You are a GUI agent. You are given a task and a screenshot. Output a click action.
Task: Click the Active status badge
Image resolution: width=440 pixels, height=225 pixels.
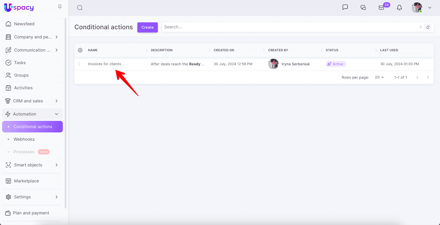(x=336, y=64)
